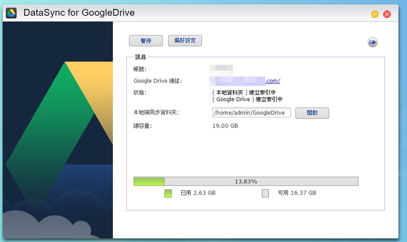Click the /home/admin/GoogleDrive path field
This screenshot has width=407, height=242.
(251, 112)
